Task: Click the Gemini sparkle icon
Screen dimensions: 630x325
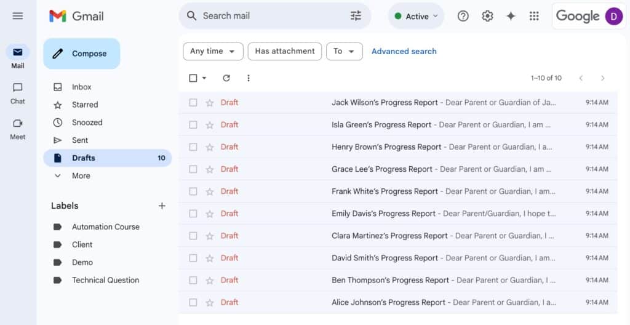Action: (x=511, y=17)
